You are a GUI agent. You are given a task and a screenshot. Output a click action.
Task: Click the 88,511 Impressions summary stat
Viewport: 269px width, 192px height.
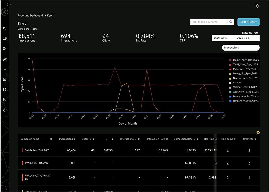[x=27, y=38]
